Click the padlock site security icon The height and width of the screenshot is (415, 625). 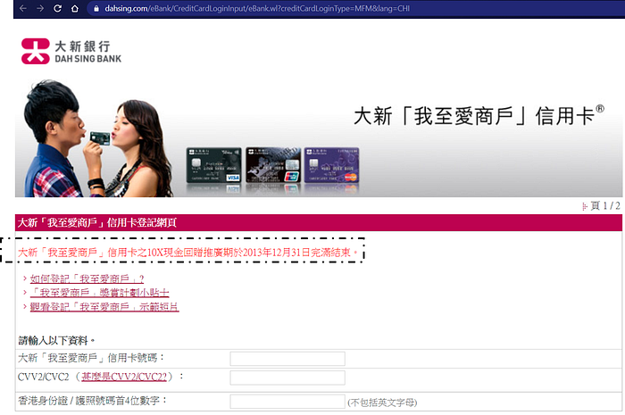(x=96, y=8)
